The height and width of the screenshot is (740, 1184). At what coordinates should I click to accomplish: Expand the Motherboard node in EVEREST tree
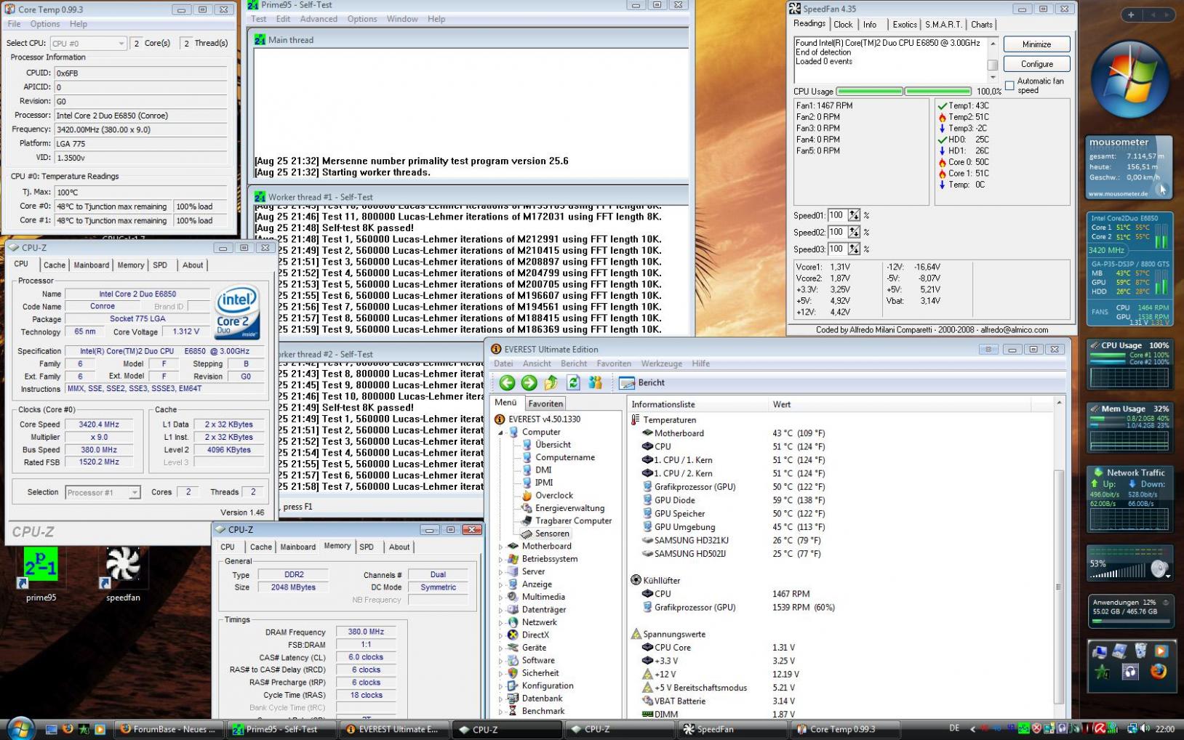pyautogui.click(x=501, y=547)
